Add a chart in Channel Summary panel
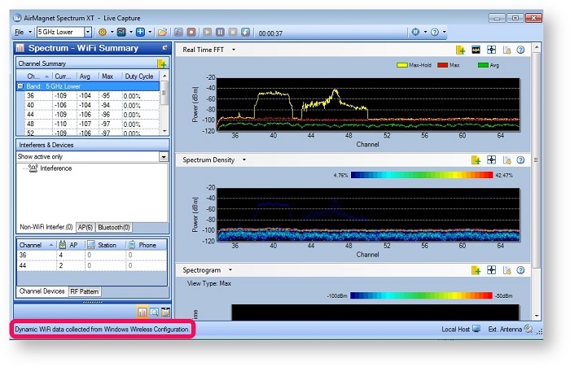The image size is (570, 367). coord(162,63)
